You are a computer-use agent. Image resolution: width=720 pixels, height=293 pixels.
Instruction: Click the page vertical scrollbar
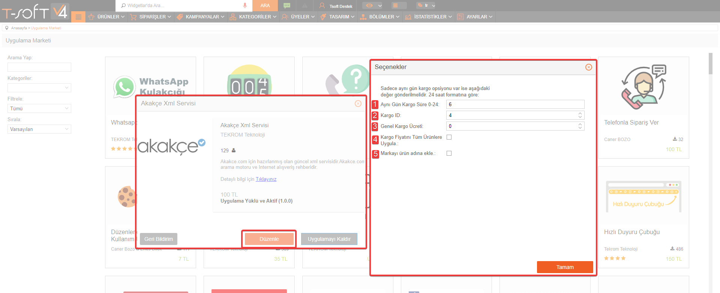[710, 64]
